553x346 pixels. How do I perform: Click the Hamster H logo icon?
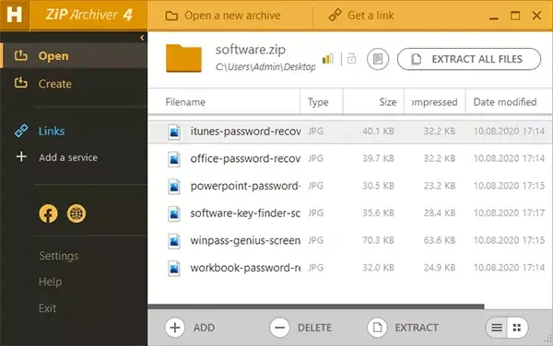15,15
